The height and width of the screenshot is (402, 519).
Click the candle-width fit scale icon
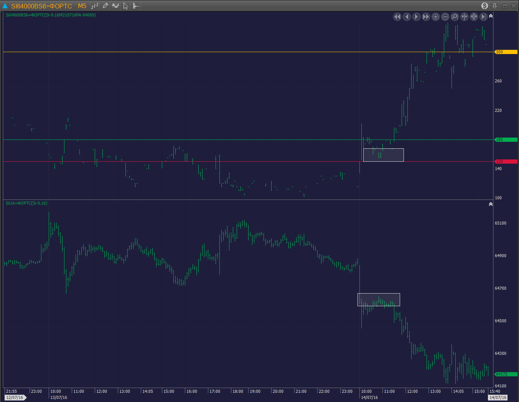pyautogui.click(x=474, y=16)
